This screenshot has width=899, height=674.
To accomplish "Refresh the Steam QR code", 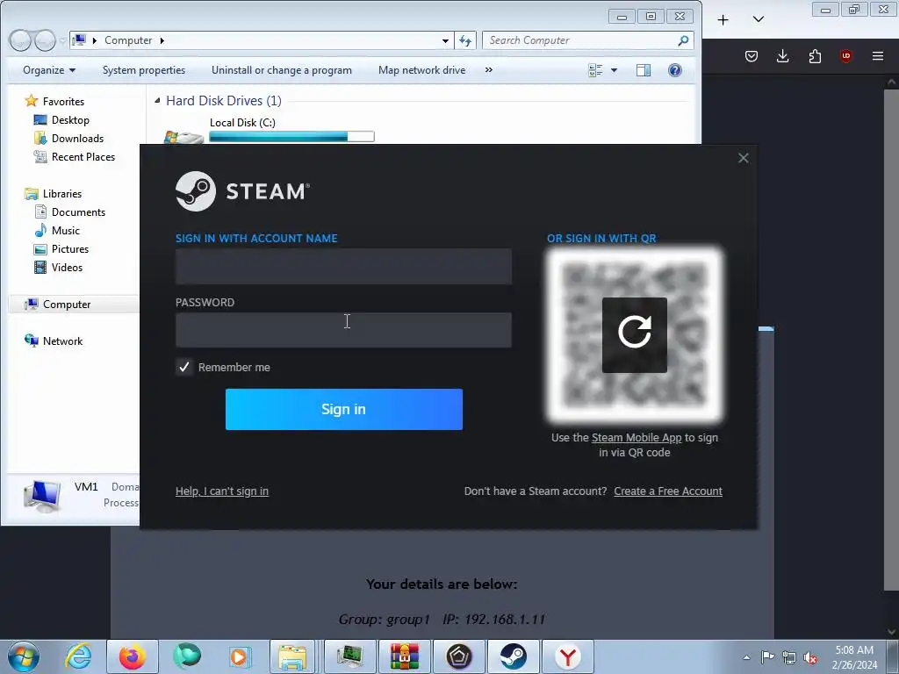I will [x=634, y=334].
